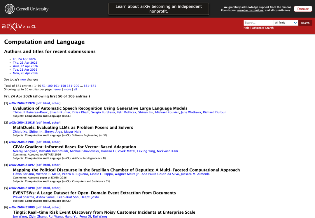This screenshot has width=315, height=218.
Task: Open the member institutions link
Action: pos(250,10)
